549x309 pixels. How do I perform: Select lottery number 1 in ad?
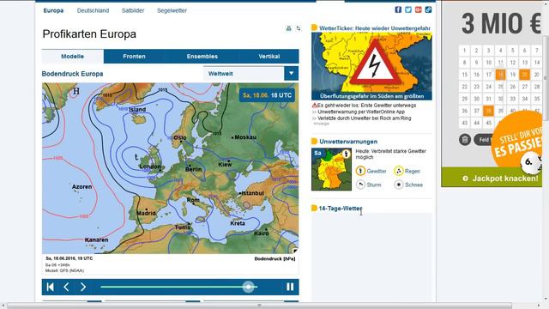pyautogui.click(x=464, y=51)
